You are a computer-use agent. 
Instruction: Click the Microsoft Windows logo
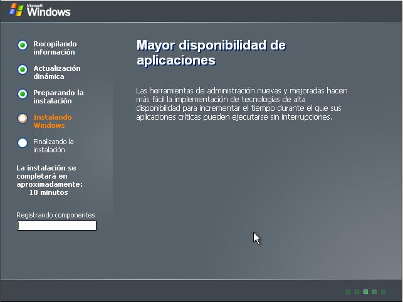pos(40,10)
